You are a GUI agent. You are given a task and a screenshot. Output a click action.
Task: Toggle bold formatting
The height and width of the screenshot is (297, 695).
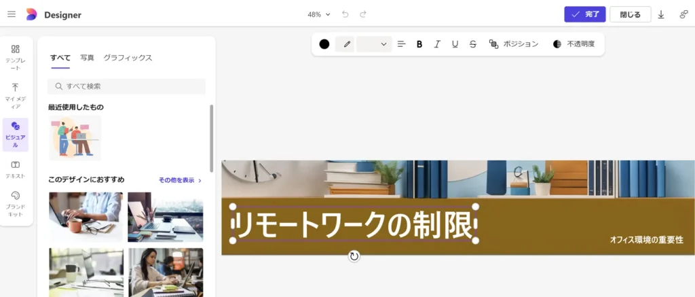point(419,44)
